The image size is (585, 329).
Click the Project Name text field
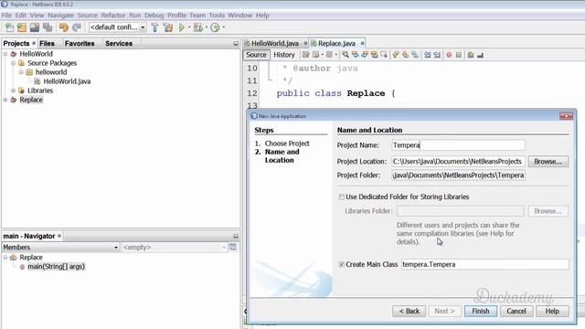coord(458,145)
